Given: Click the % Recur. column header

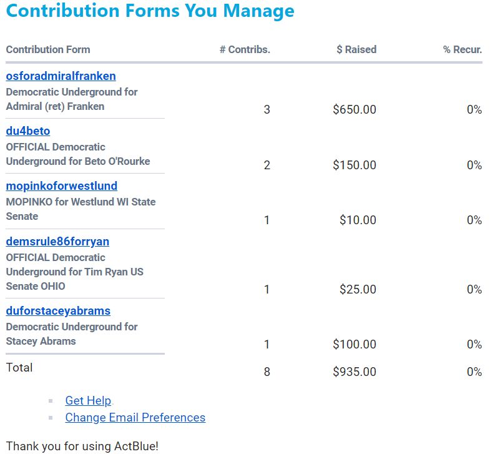Looking at the screenshot, I should point(463,50).
